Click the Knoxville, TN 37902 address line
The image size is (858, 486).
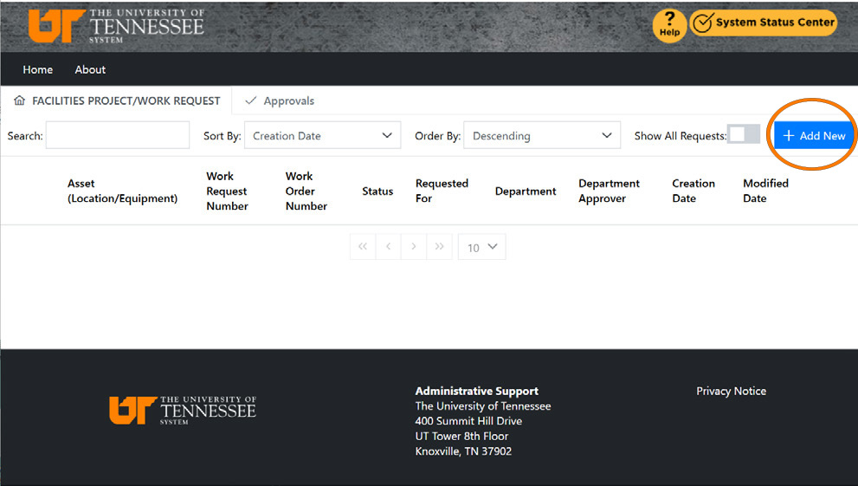pos(463,451)
